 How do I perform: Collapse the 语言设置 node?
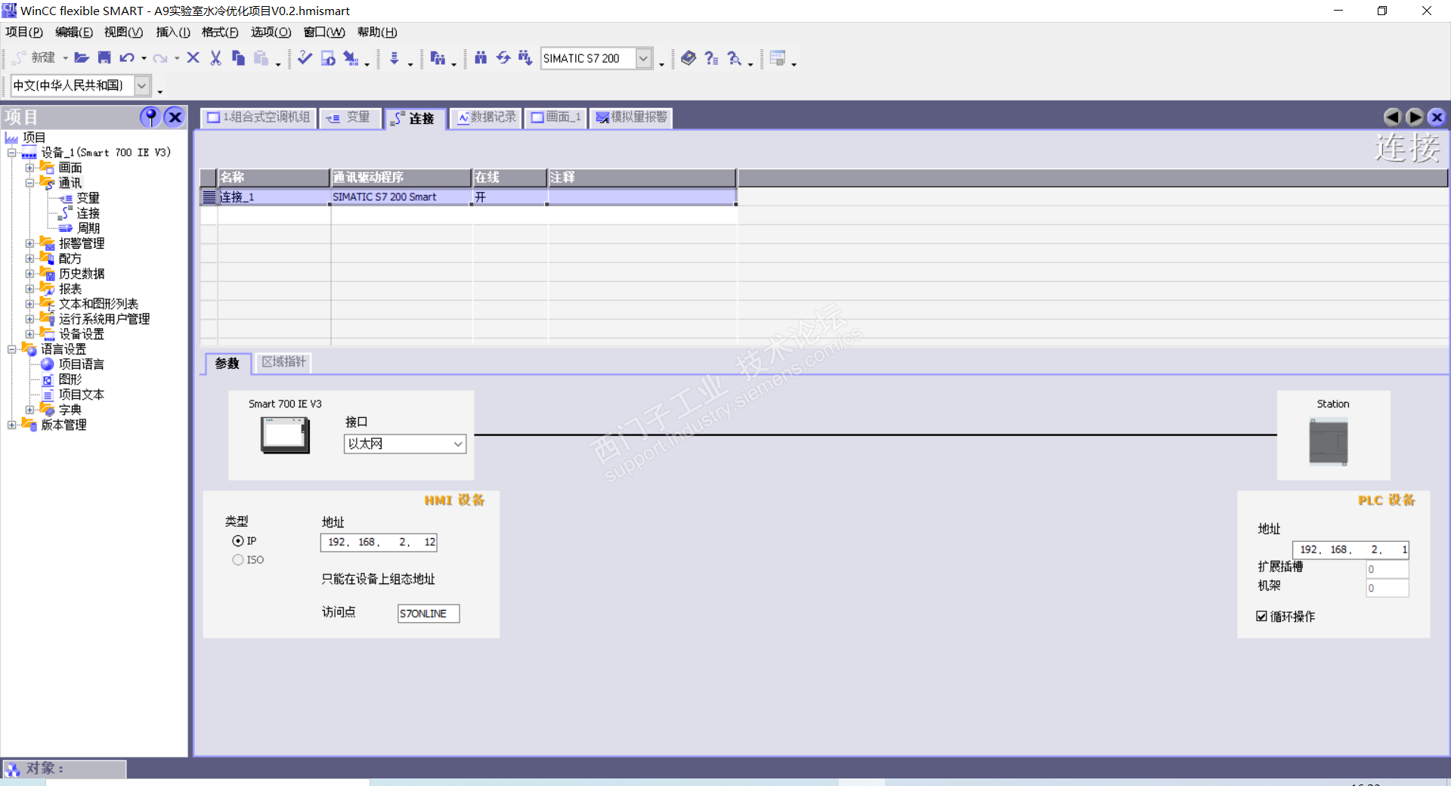tap(12, 349)
